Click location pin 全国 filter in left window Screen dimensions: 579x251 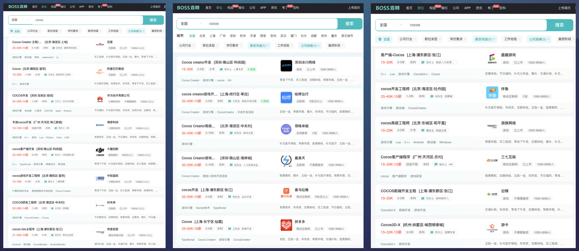click(16, 31)
